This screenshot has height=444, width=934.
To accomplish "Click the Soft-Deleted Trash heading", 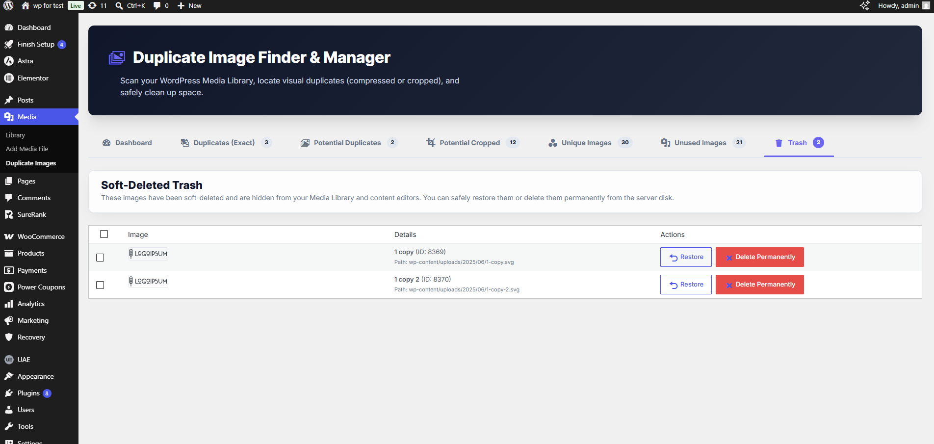I will pyautogui.click(x=152, y=185).
